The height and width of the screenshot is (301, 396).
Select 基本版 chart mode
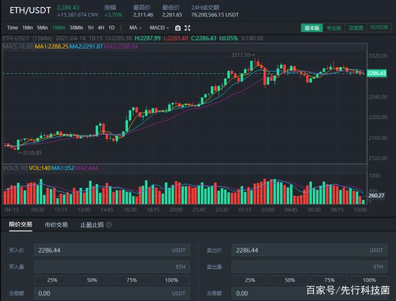[x=312, y=28]
